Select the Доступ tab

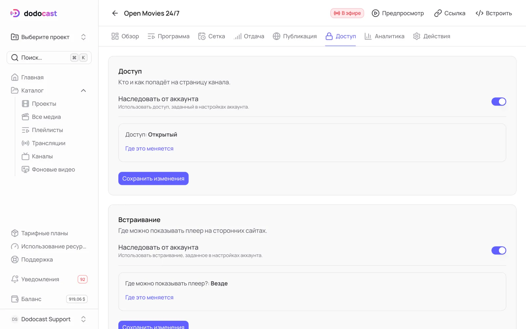pyautogui.click(x=341, y=36)
